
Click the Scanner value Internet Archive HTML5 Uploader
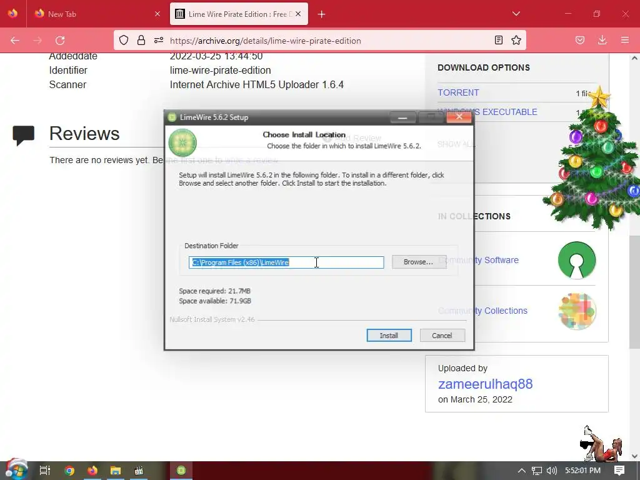(x=257, y=84)
